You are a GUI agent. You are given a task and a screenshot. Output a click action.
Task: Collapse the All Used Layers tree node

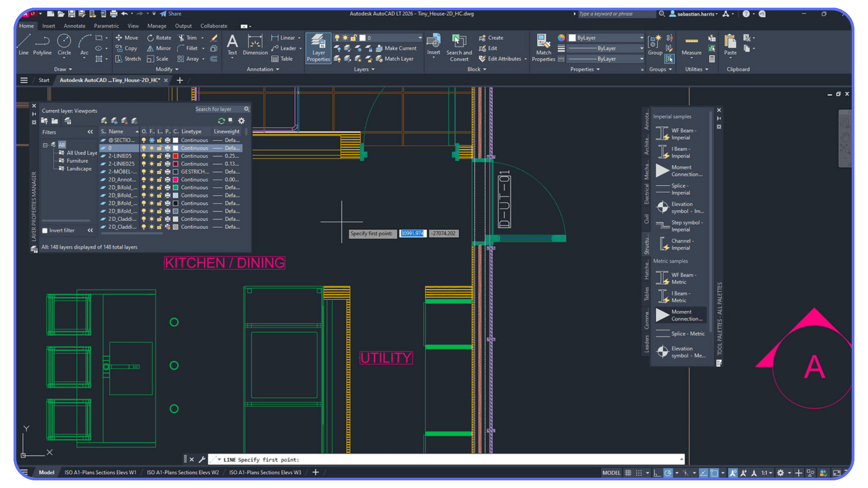point(79,153)
